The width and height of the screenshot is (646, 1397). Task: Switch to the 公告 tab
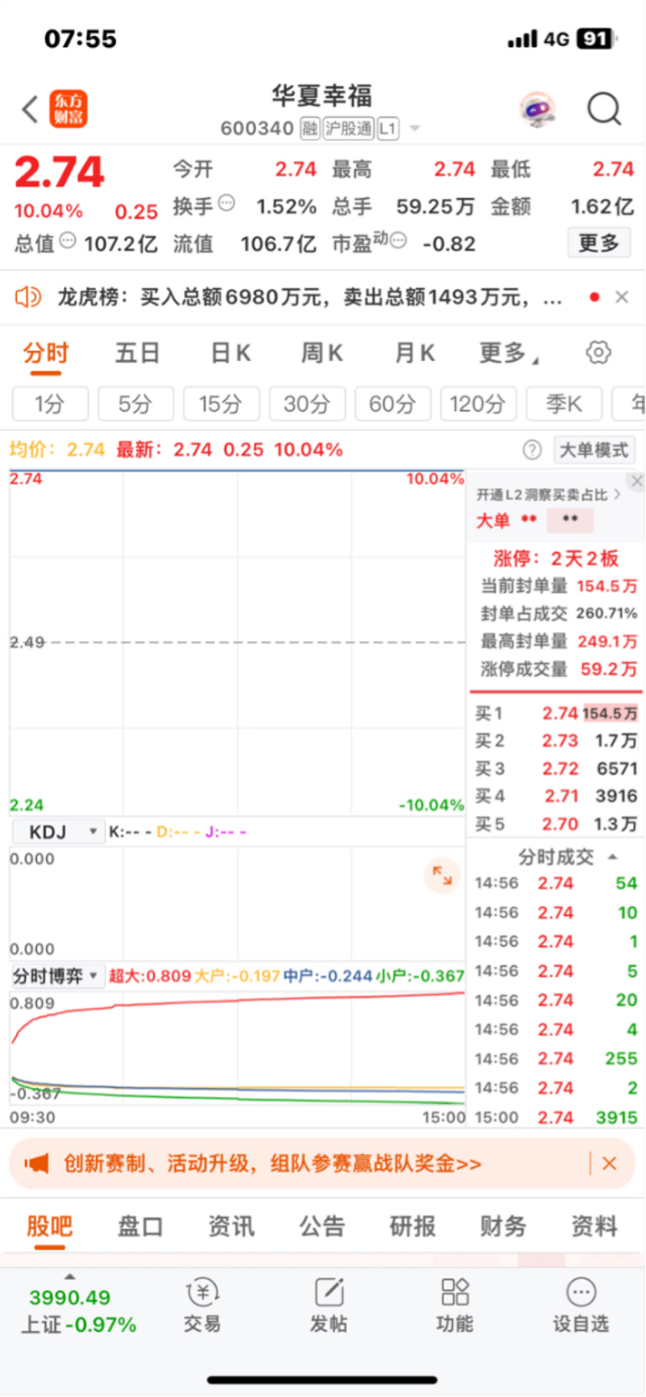click(322, 1227)
